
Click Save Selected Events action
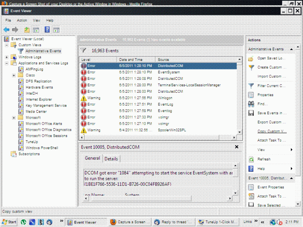271,205
